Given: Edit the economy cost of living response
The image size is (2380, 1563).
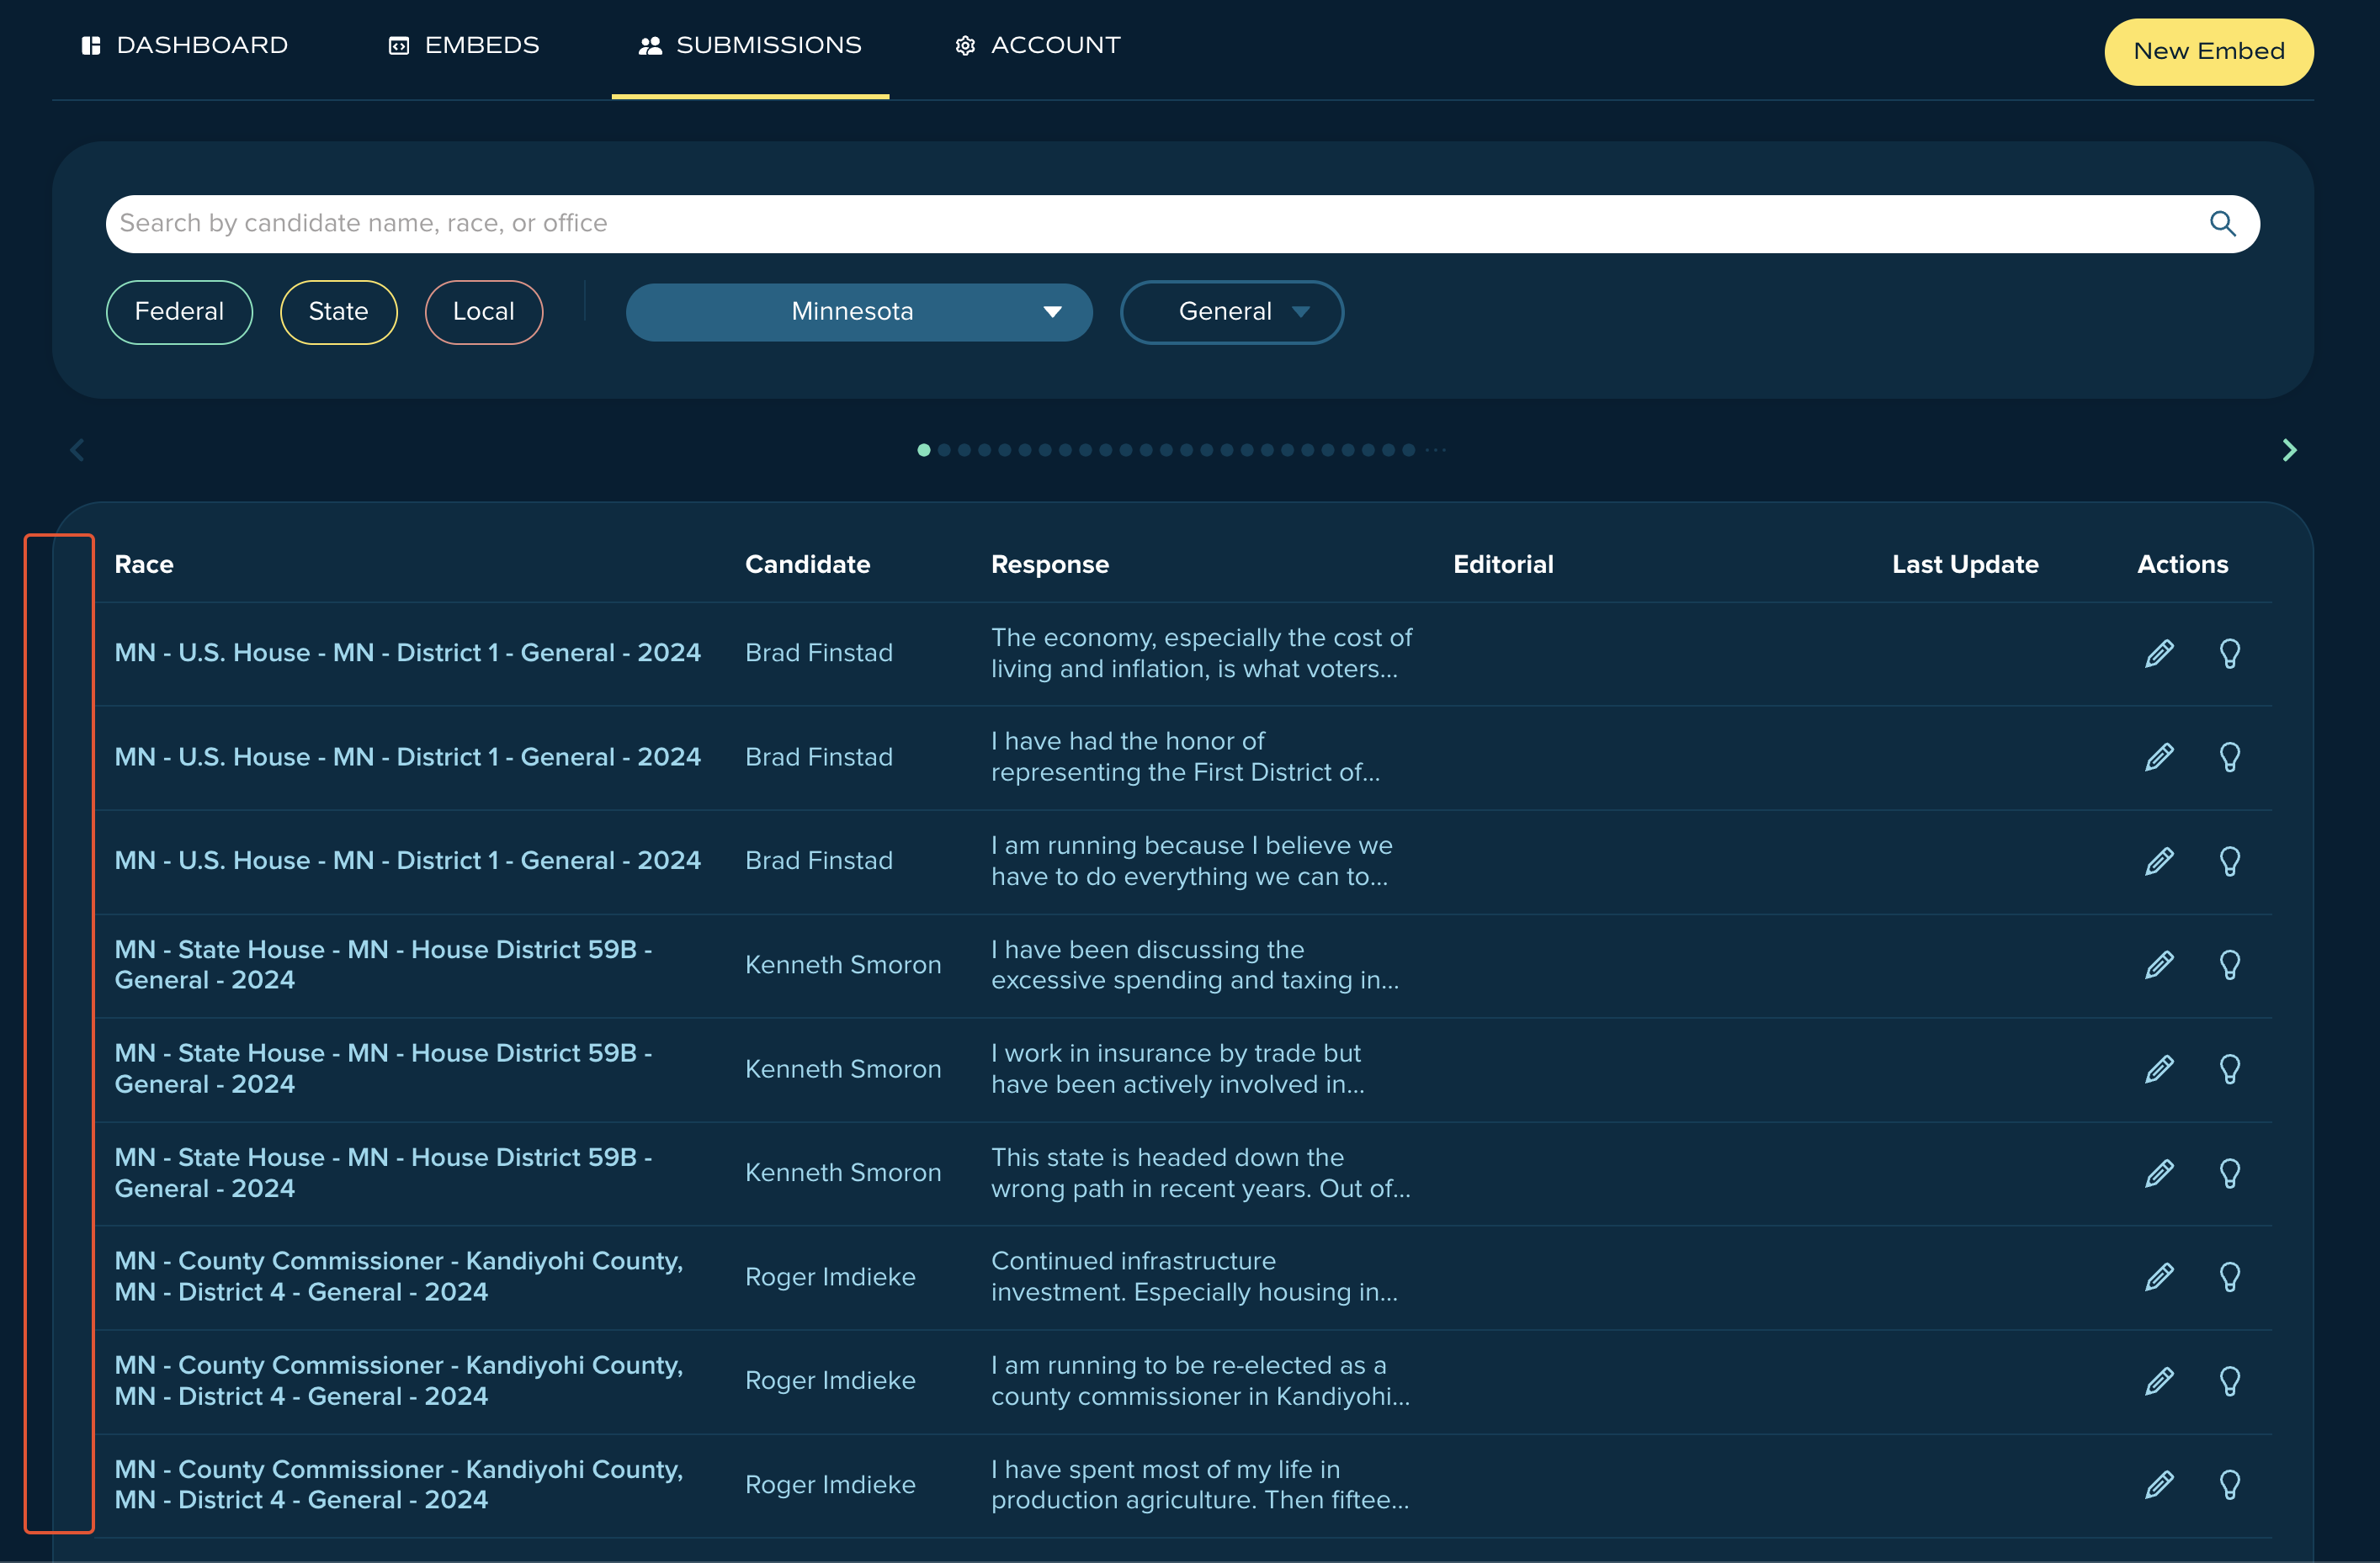Looking at the screenshot, I should click(x=2159, y=654).
